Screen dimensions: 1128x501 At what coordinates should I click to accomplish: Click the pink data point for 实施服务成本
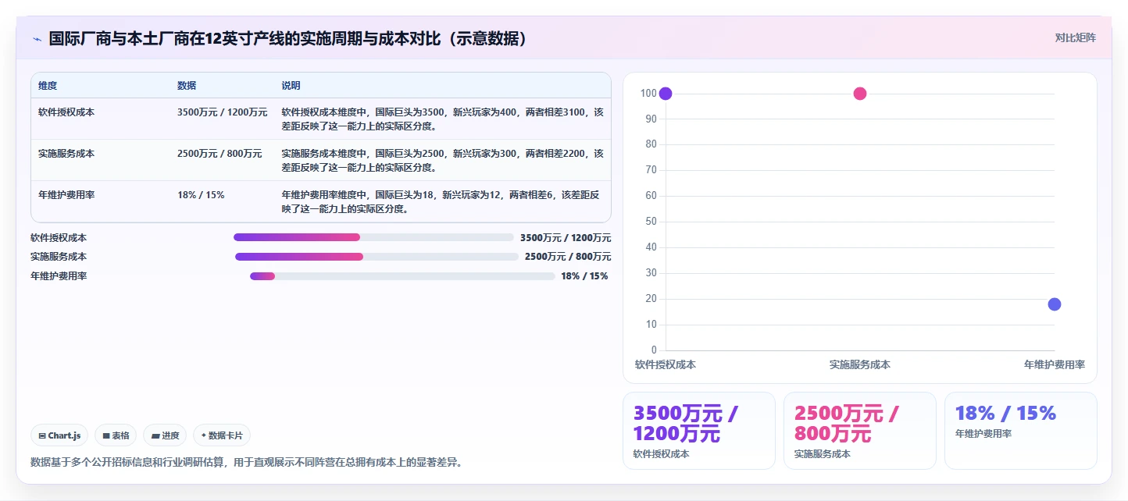(x=860, y=94)
